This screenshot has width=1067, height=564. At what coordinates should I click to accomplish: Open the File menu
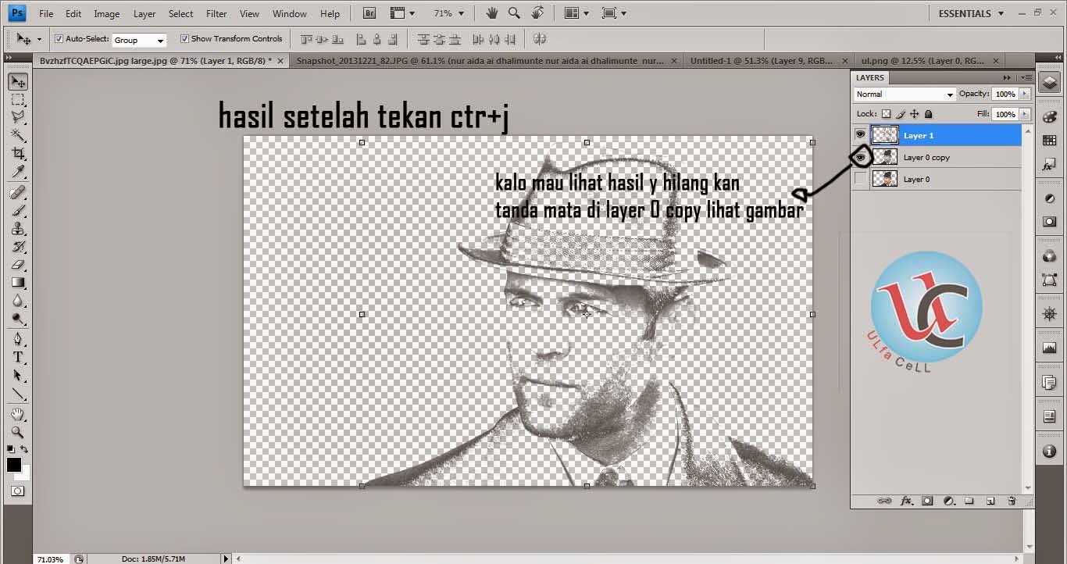[46, 13]
